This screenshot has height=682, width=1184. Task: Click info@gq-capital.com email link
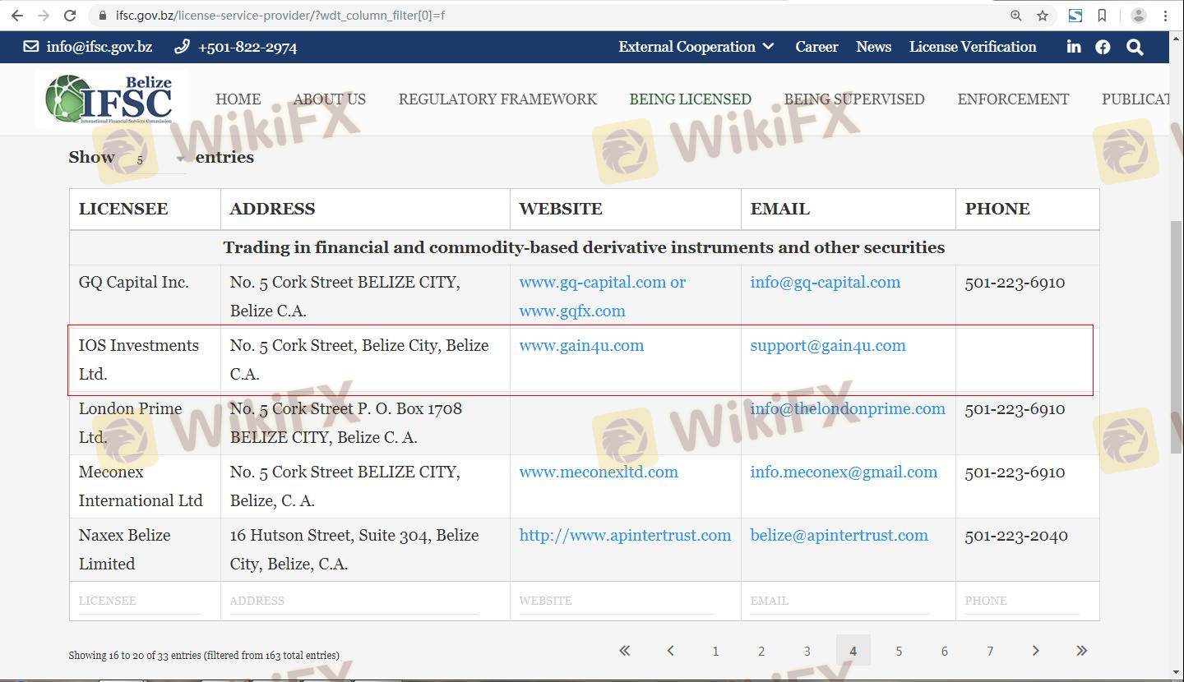(x=825, y=283)
